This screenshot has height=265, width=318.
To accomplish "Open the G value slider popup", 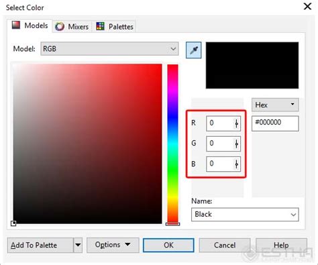I will pyautogui.click(x=237, y=144).
